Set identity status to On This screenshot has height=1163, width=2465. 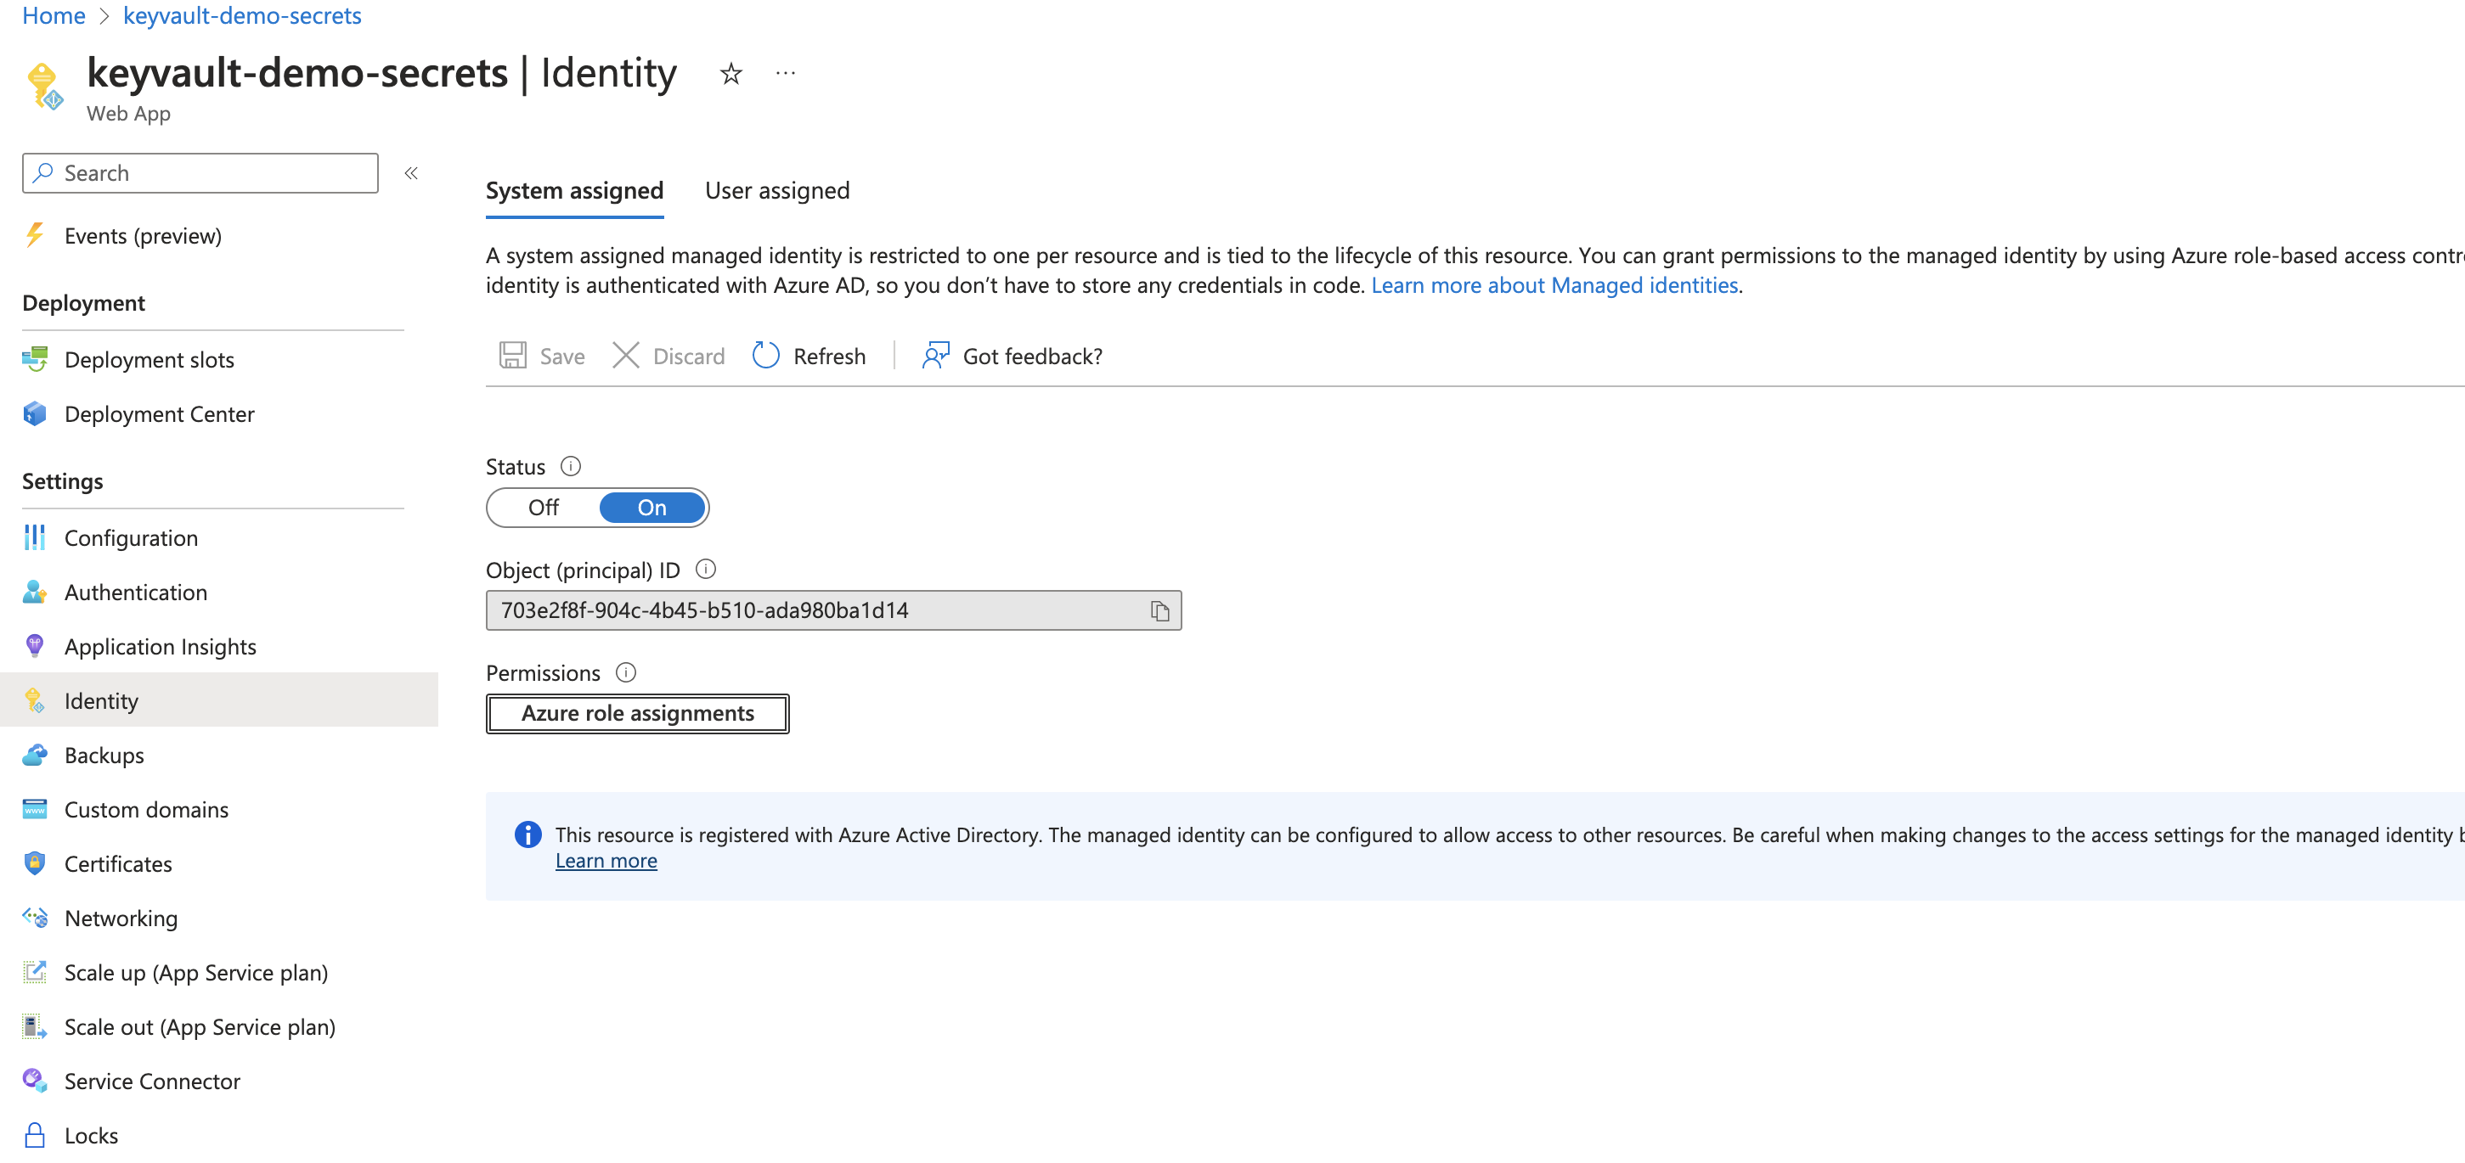[652, 507]
